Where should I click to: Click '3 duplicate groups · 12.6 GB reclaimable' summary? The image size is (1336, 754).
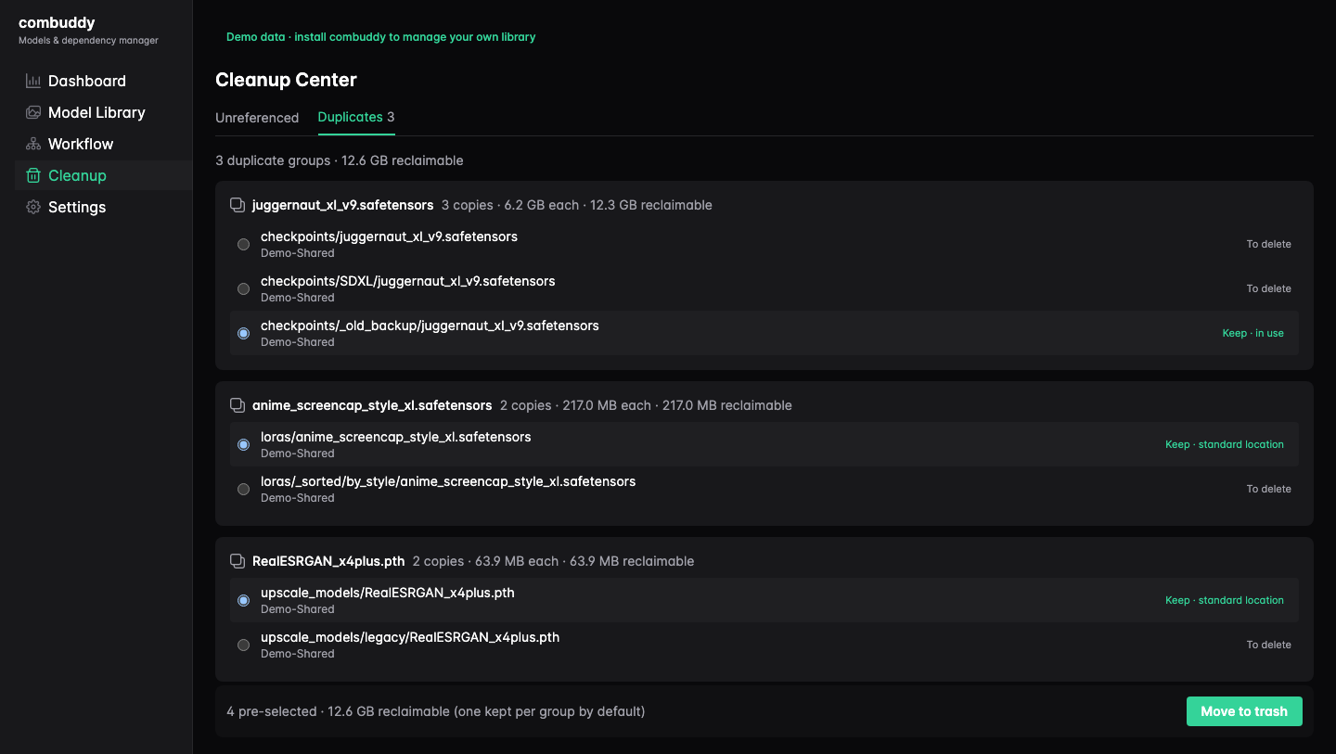click(x=340, y=160)
